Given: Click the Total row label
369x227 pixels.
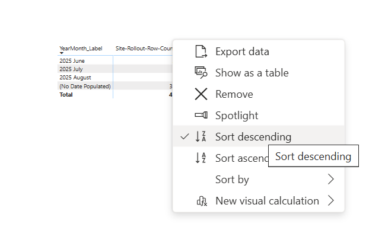Looking at the screenshot, I should (x=66, y=94).
